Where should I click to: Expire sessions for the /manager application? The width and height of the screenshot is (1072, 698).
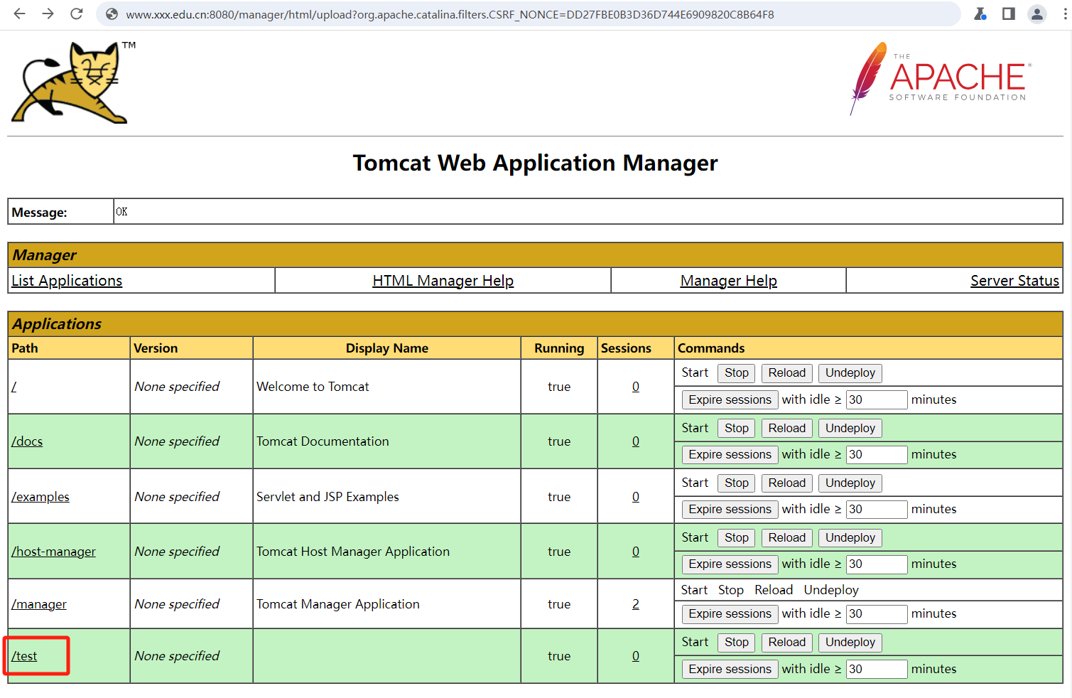pyautogui.click(x=730, y=613)
